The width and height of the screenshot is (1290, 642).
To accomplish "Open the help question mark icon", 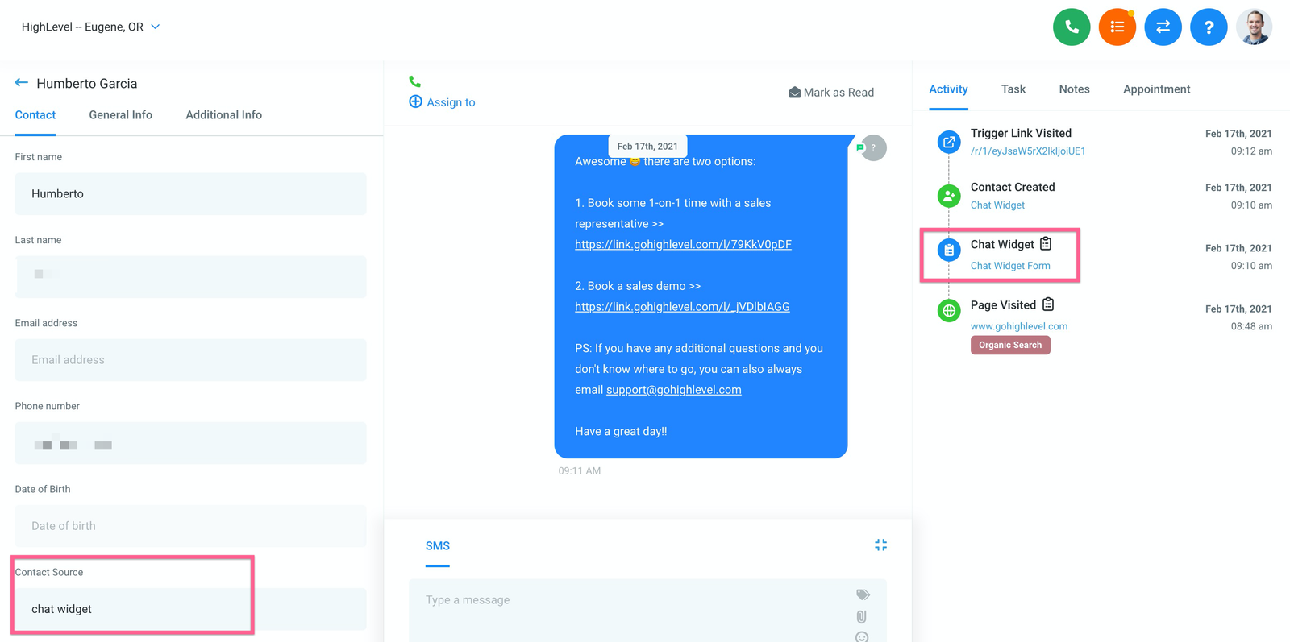I will 1208,27.
